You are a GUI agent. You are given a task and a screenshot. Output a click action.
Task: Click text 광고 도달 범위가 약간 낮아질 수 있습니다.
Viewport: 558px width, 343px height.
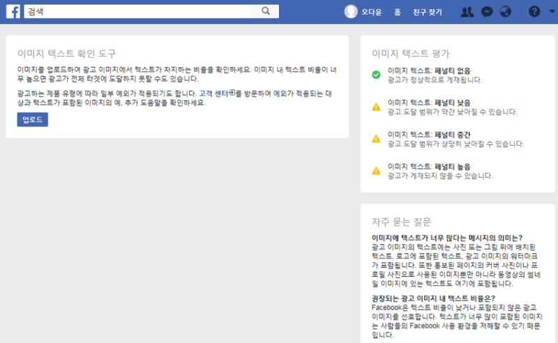click(x=452, y=112)
